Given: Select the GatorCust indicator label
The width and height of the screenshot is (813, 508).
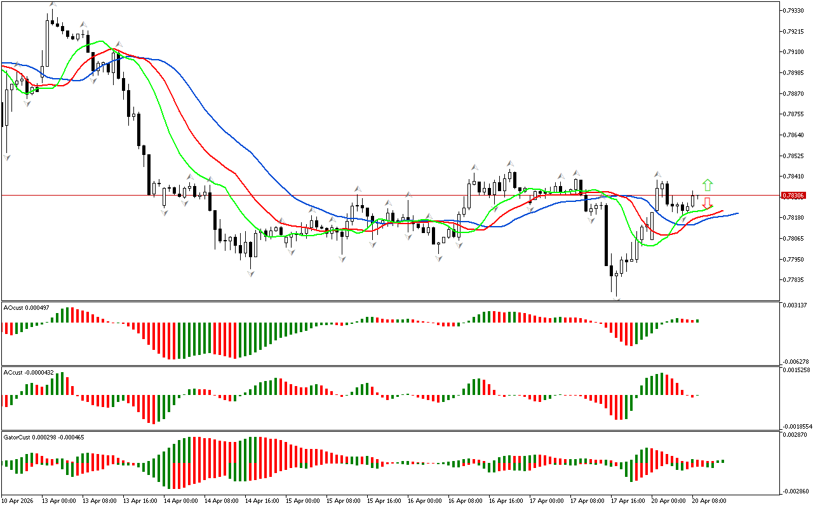Looking at the screenshot, I should (43, 437).
